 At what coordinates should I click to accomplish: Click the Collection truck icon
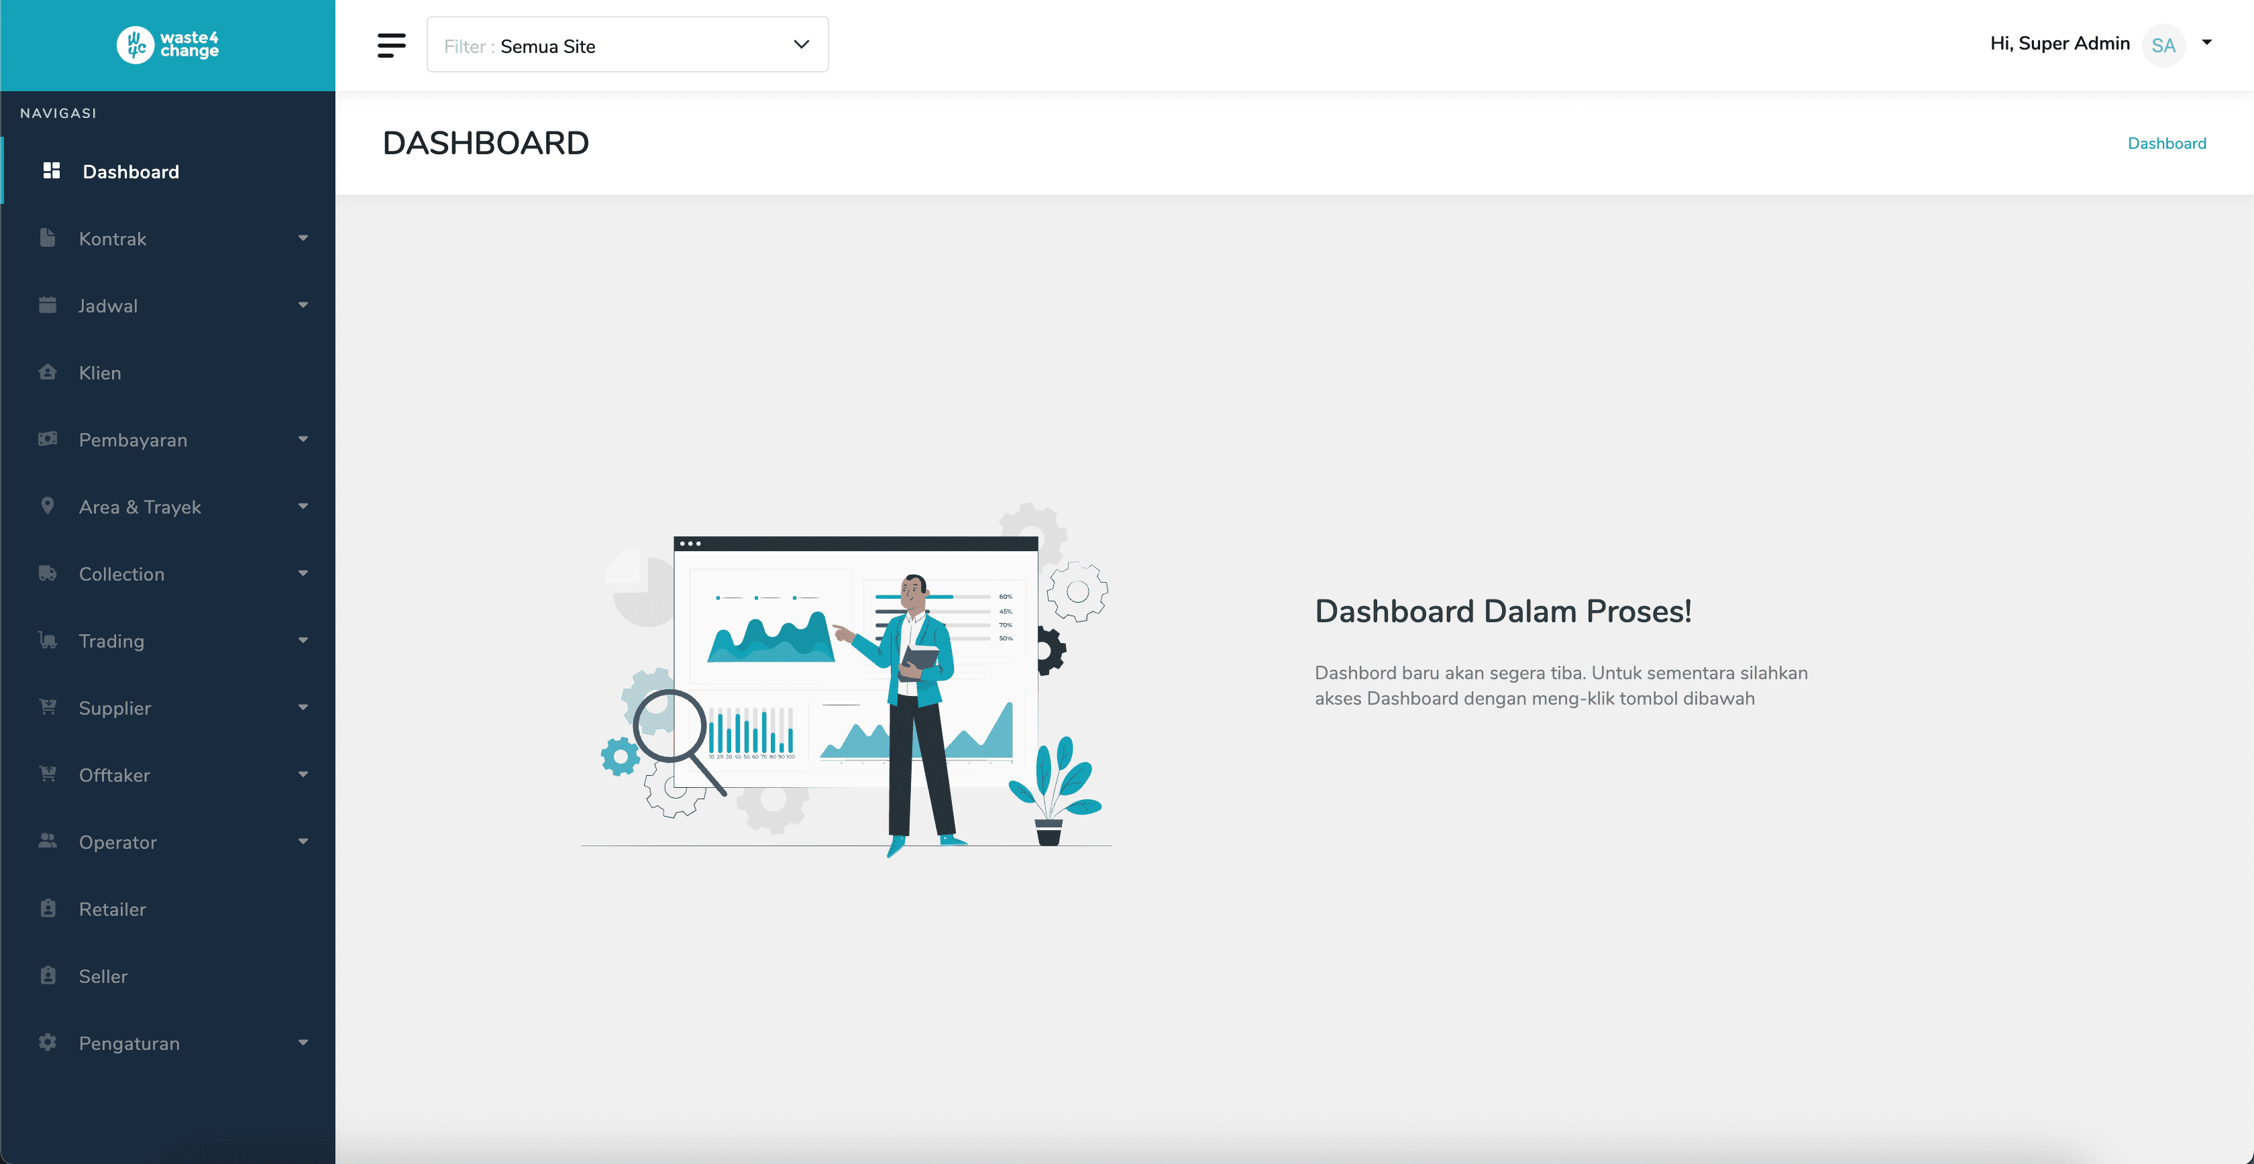pos(48,574)
